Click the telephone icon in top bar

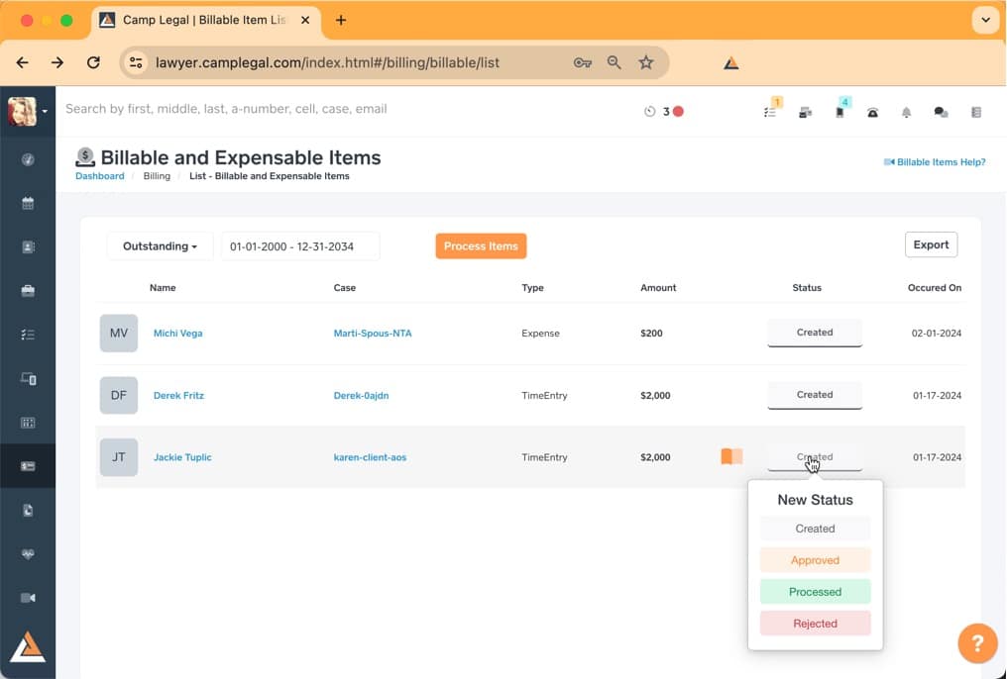point(872,113)
